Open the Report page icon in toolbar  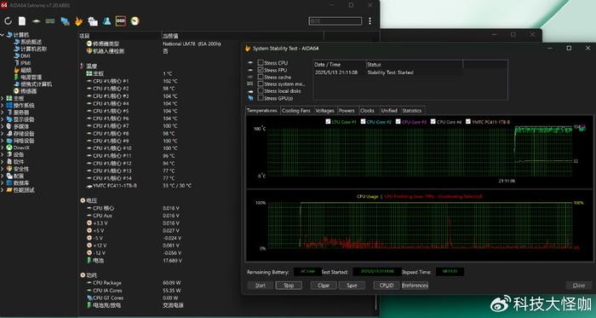(22, 21)
